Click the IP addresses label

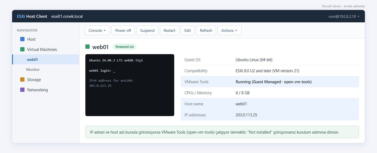click(195, 115)
